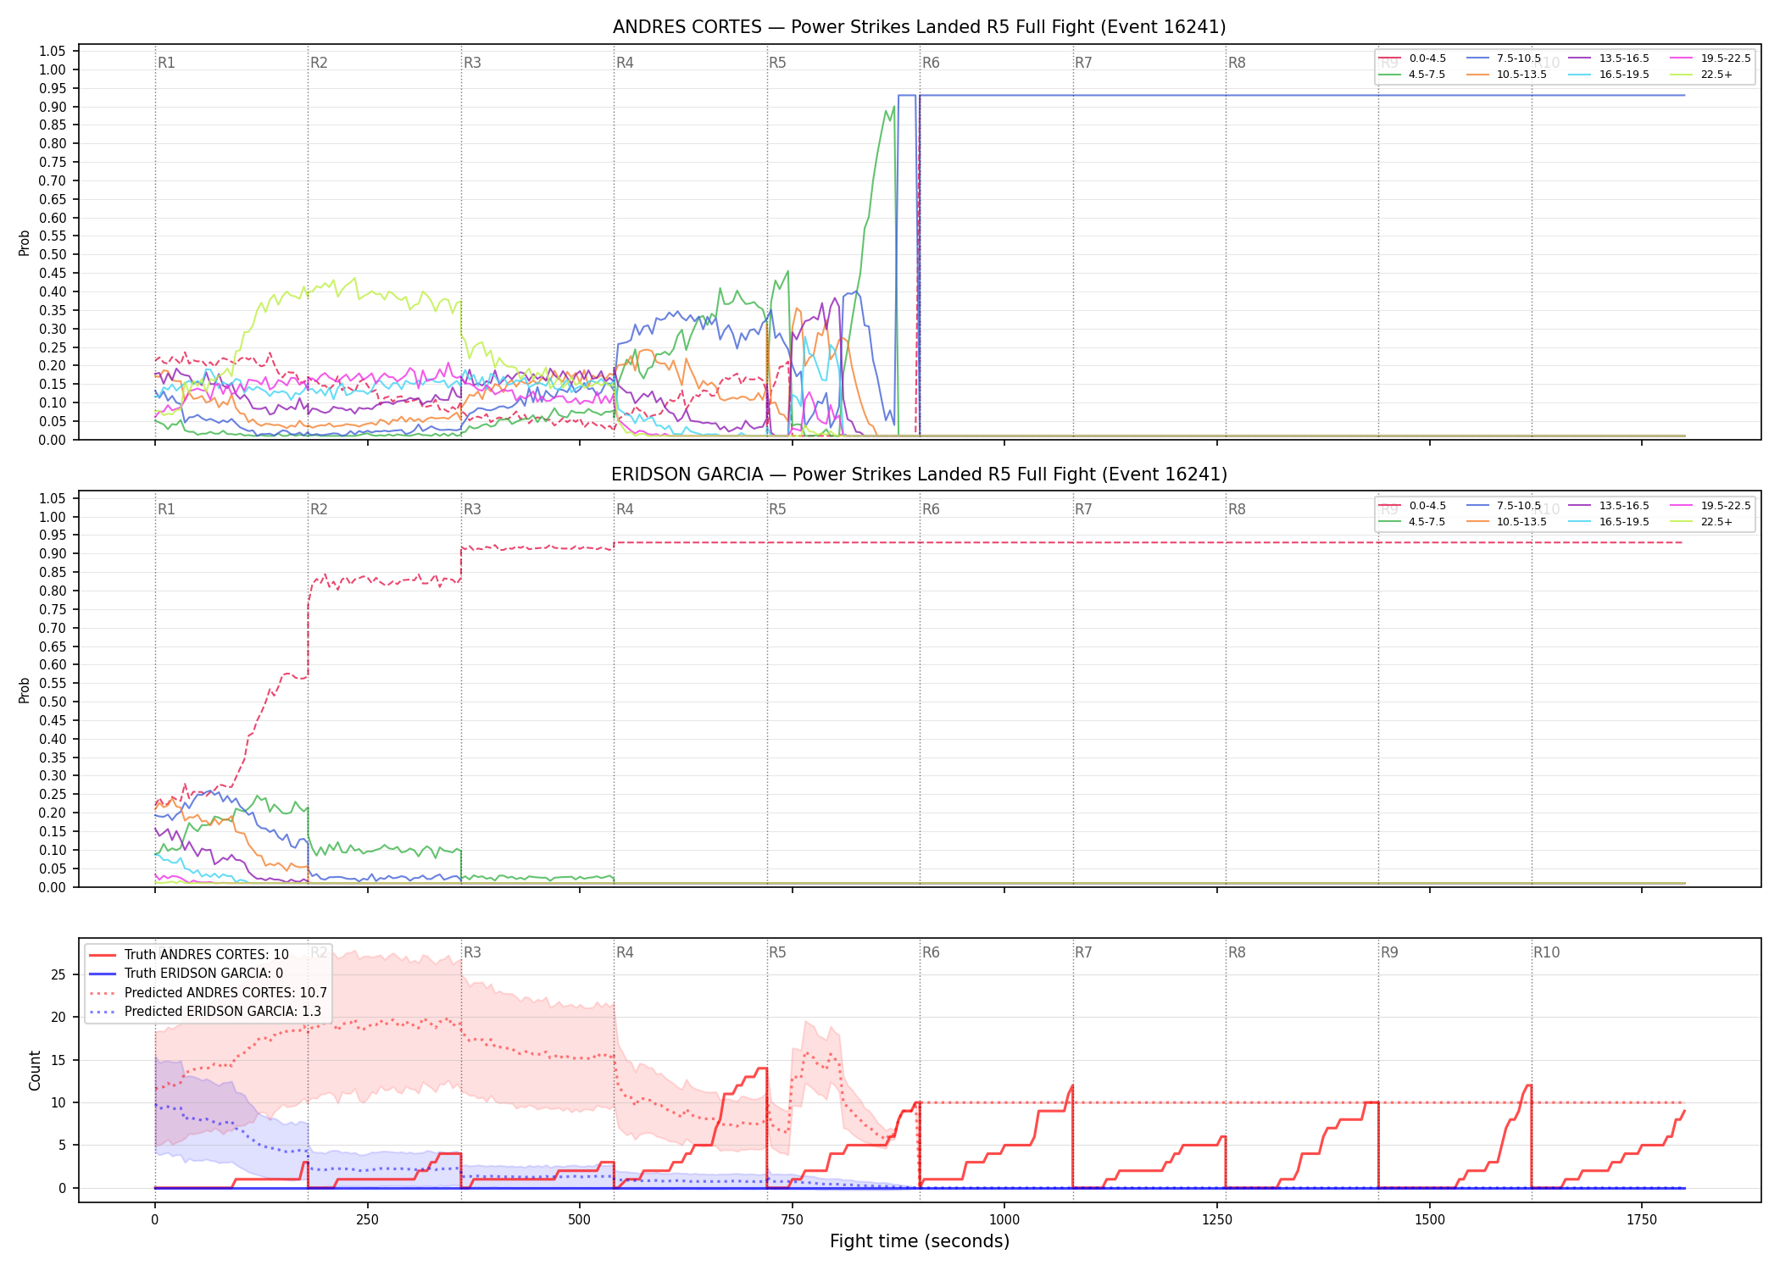Click the 0.90 y-axis tick in top chart
Image resolution: width=1780 pixels, height=1271 pixels.
tap(53, 107)
